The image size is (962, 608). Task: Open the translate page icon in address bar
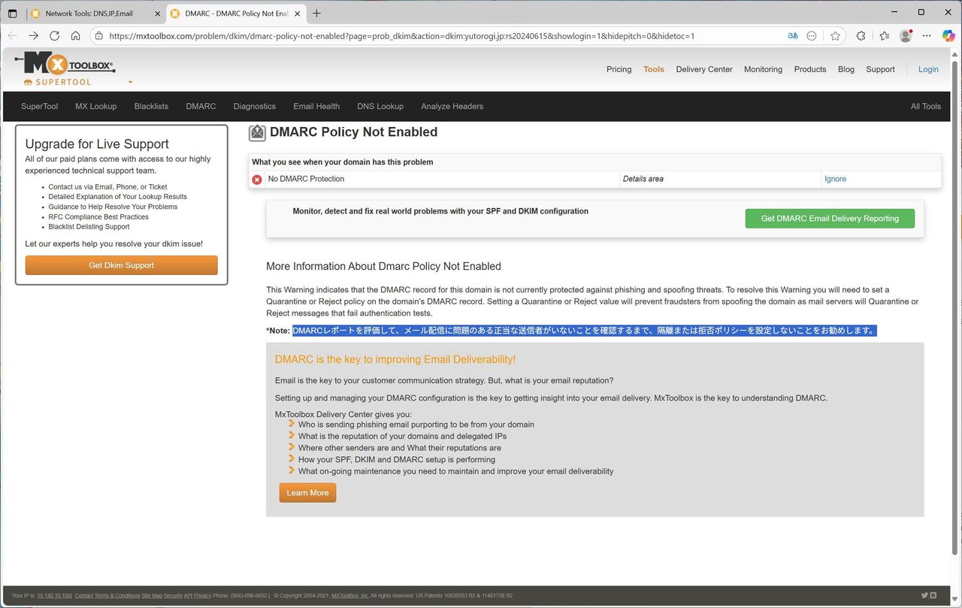(x=793, y=35)
